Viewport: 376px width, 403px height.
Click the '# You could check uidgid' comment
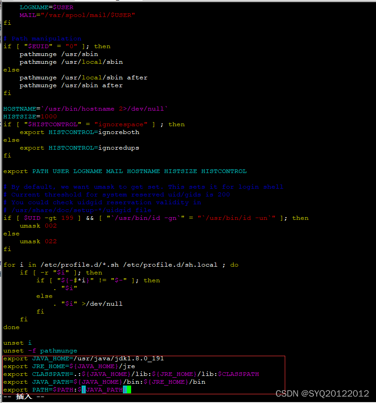tap(102, 202)
